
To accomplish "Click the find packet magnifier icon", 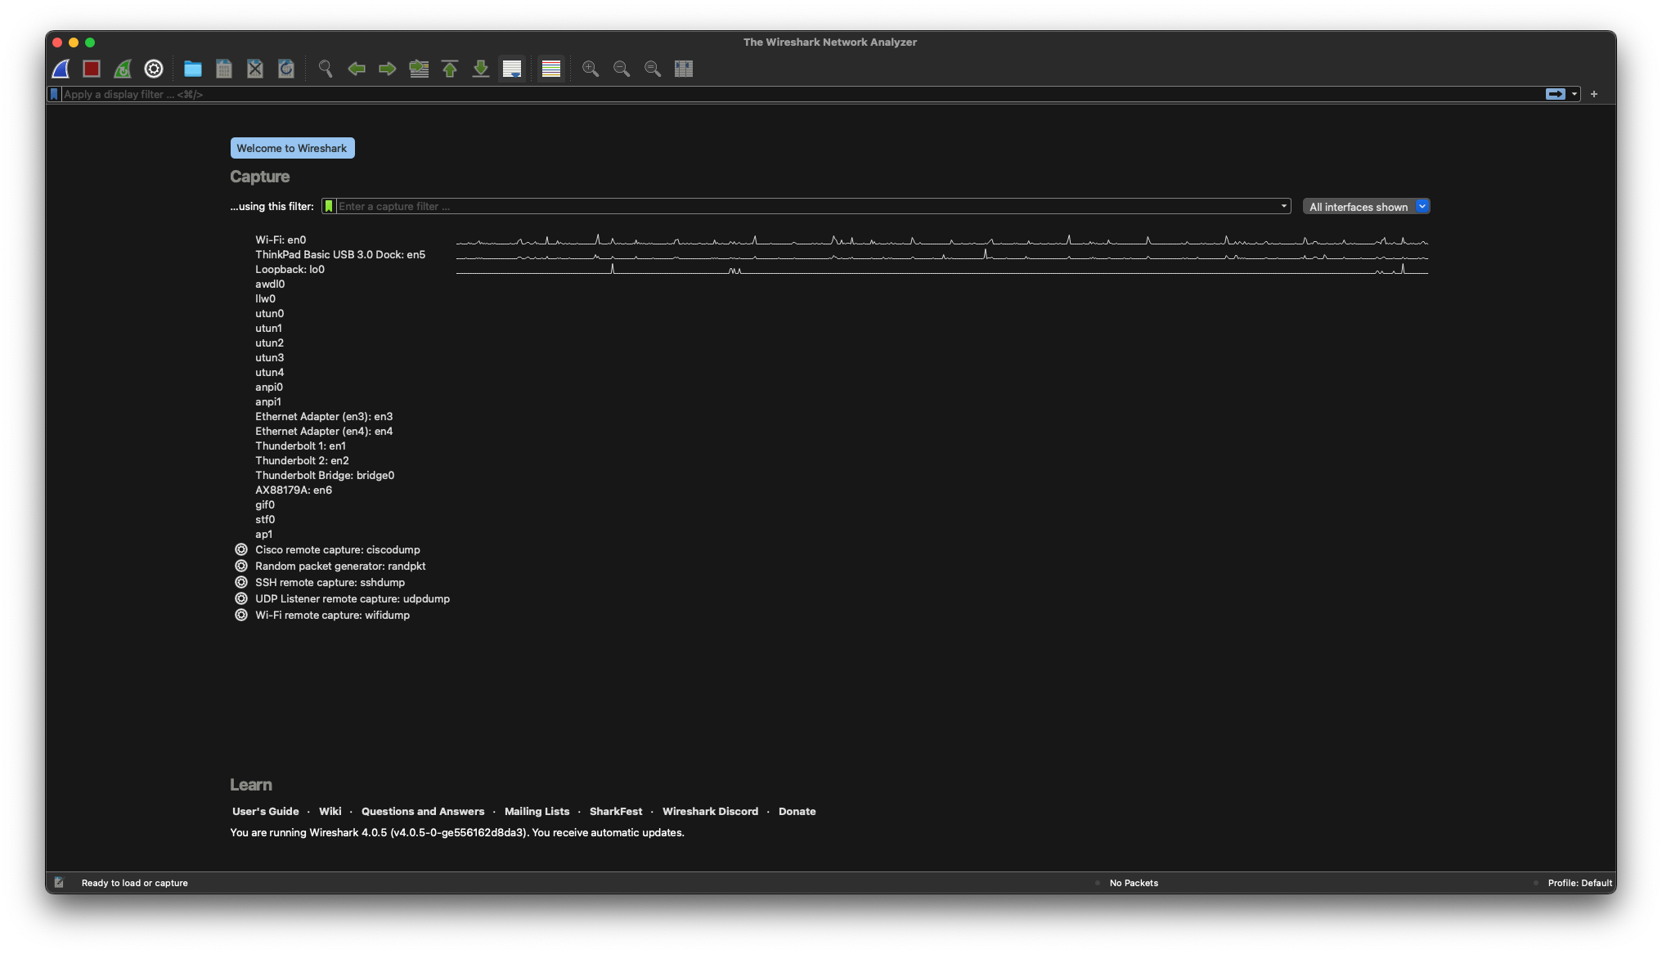I will 326,69.
